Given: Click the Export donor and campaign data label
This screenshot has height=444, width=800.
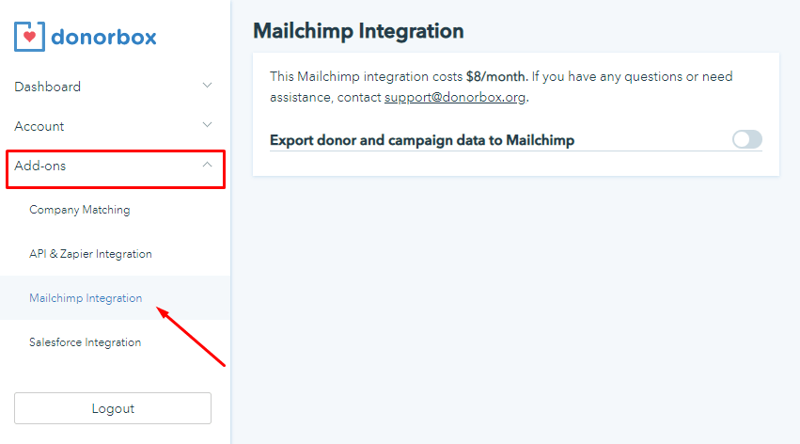Looking at the screenshot, I should click(x=422, y=140).
